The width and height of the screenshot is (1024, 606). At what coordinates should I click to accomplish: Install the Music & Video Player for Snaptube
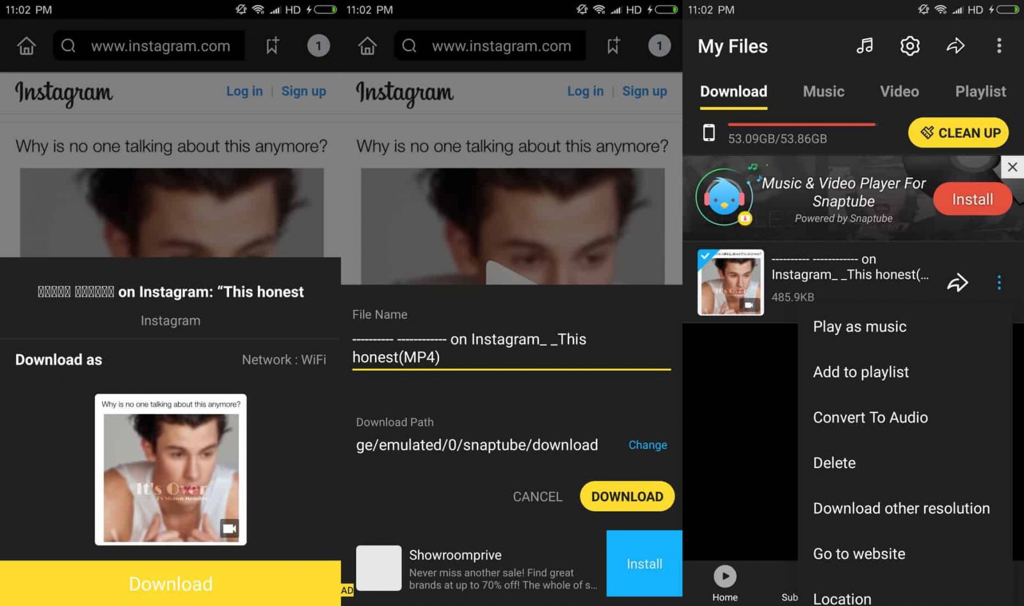(x=972, y=199)
